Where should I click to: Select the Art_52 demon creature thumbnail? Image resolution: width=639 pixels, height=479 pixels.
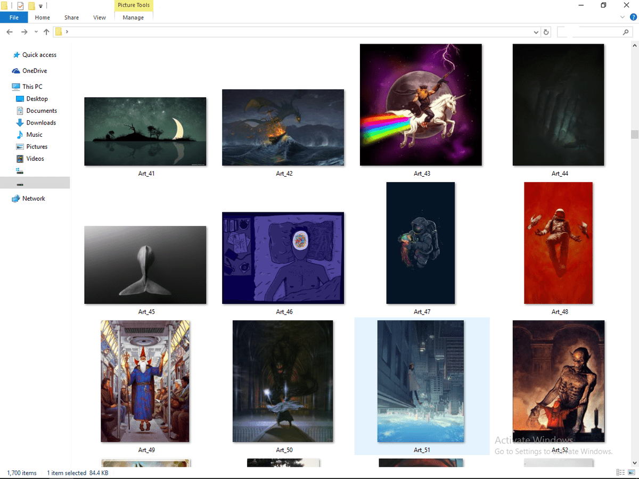558,381
